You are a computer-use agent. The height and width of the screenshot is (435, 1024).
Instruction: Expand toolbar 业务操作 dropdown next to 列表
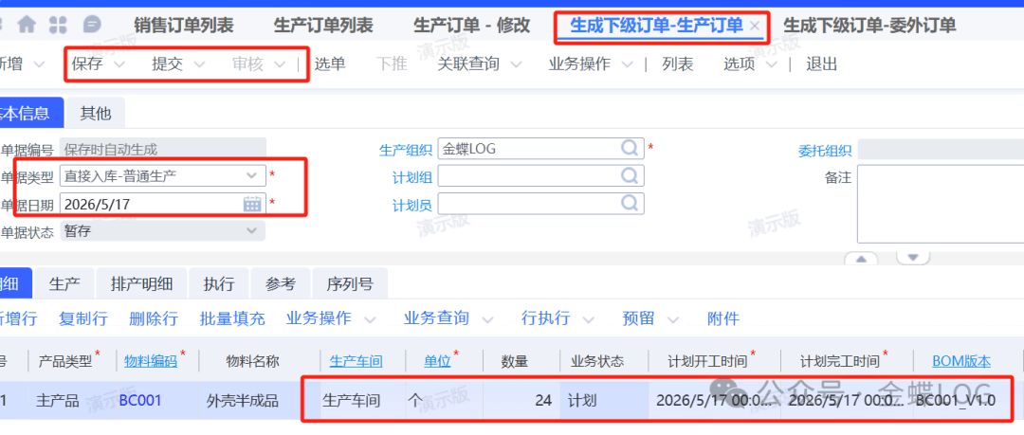[627, 64]
